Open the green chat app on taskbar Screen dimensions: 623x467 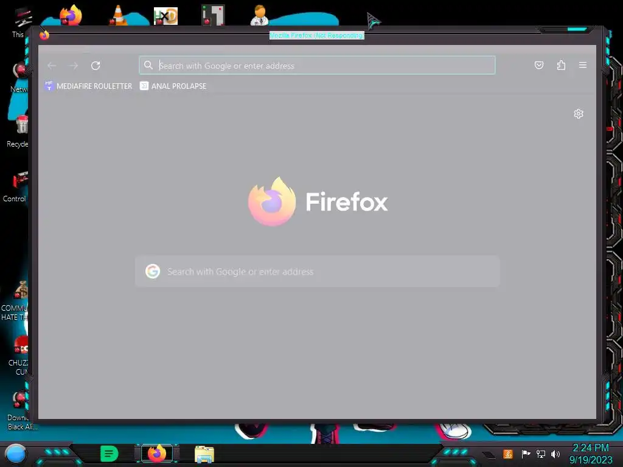(x=109, y=454)
